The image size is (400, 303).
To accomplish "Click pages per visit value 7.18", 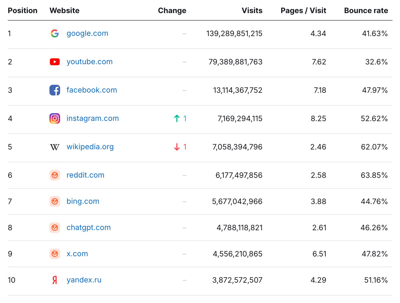I will pos(320,90).
